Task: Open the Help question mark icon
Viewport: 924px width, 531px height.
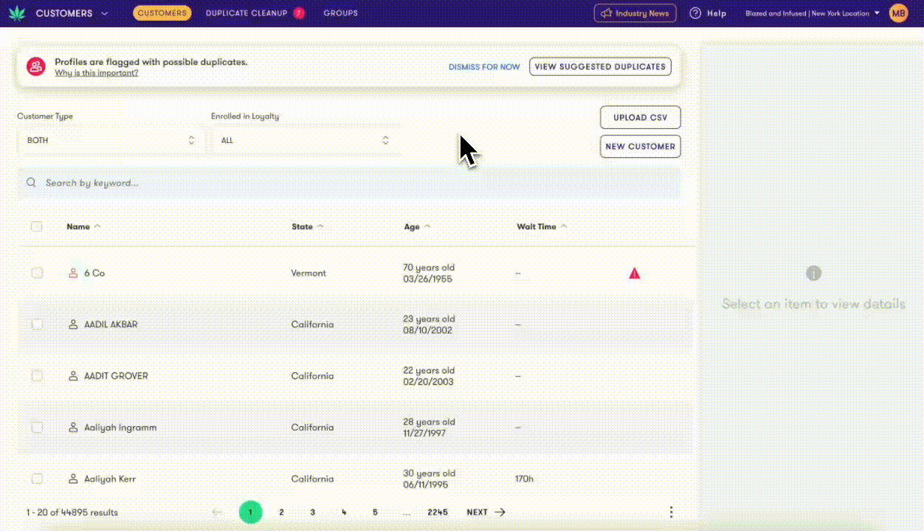Action: 695,13
